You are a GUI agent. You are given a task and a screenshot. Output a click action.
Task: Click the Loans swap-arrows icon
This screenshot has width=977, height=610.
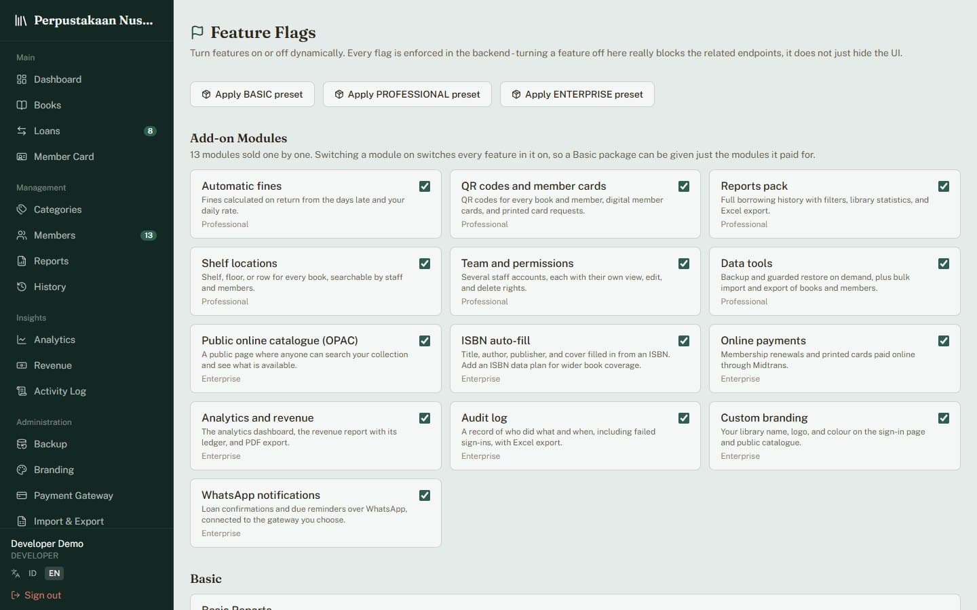[22, 131]
